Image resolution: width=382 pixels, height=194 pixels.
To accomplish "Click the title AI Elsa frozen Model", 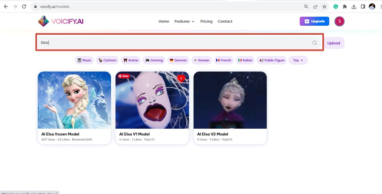I will tap(60, 134).
